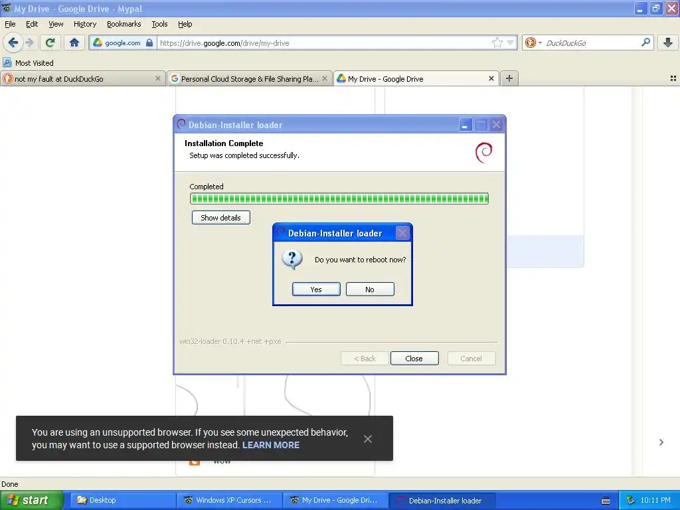
Task: Click the Google Drive site identity icon
Action: [x=98, y=42]
